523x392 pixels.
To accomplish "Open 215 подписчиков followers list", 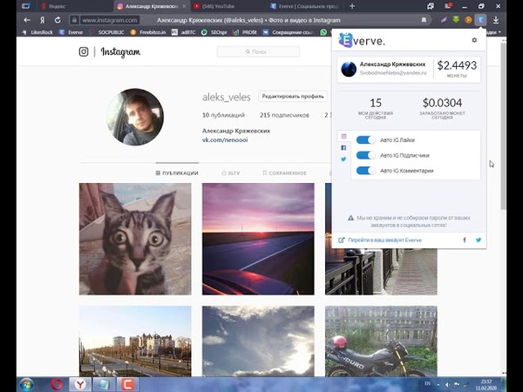I will [284, 115].
